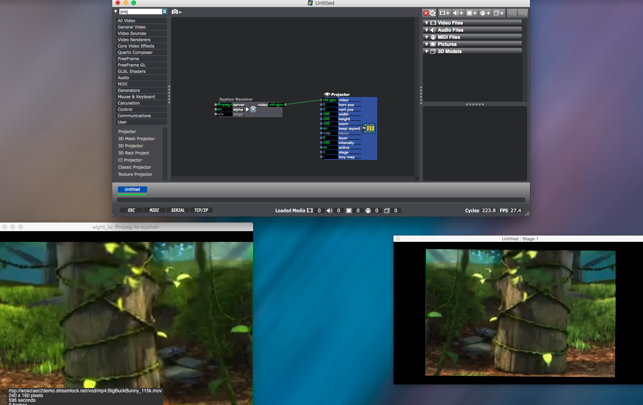Image resolution: width=643 pixels, height=405 pixels.
Task: Click the loaded pictures count icon
Action: click(x=349, y=211)
